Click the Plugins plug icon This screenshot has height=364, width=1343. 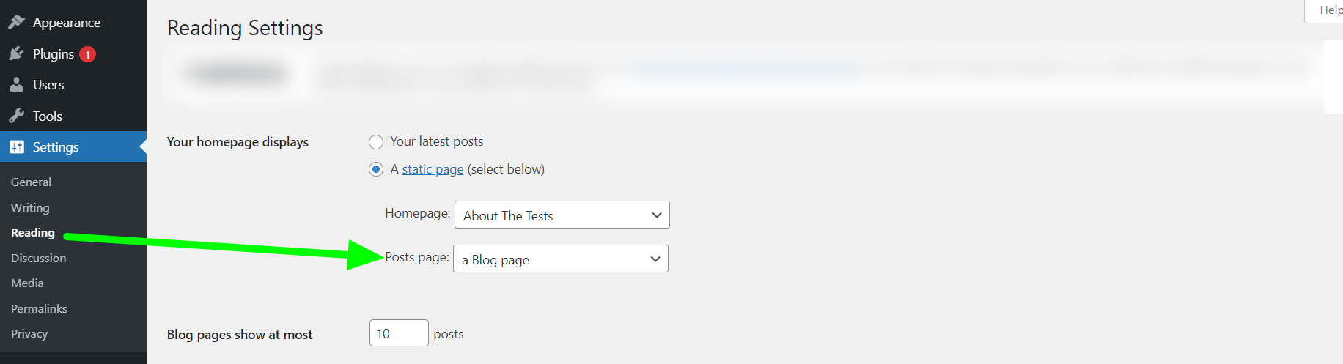tap(16, 54)
